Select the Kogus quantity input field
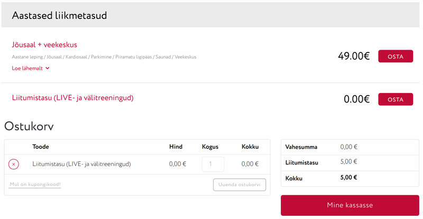This screenshot has width=423, height=219. coord(213,164)
